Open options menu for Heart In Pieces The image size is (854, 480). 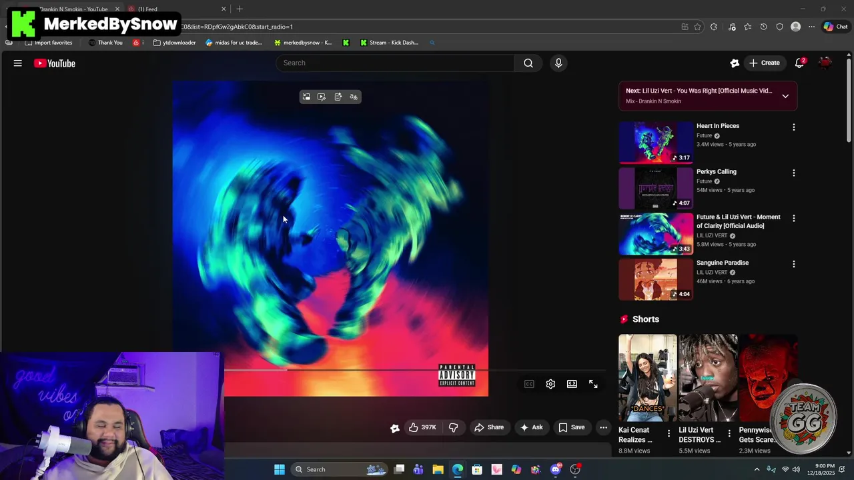[x=793, y=127]
